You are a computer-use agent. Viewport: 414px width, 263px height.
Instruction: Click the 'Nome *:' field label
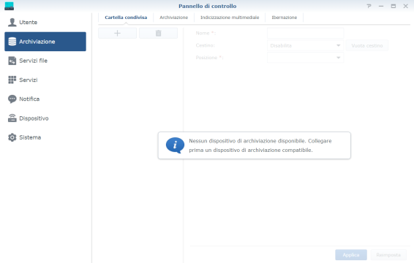(206, 33)
